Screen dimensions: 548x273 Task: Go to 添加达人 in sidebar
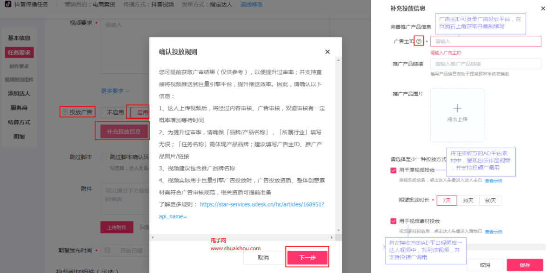(19, 93)
